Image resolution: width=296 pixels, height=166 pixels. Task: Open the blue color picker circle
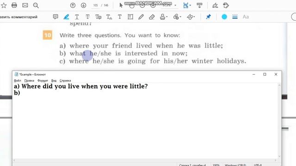[x=224, y=17]
